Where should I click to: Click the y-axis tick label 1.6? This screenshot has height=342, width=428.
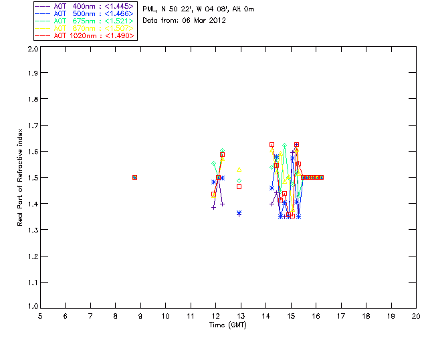[x=33, y=152]
